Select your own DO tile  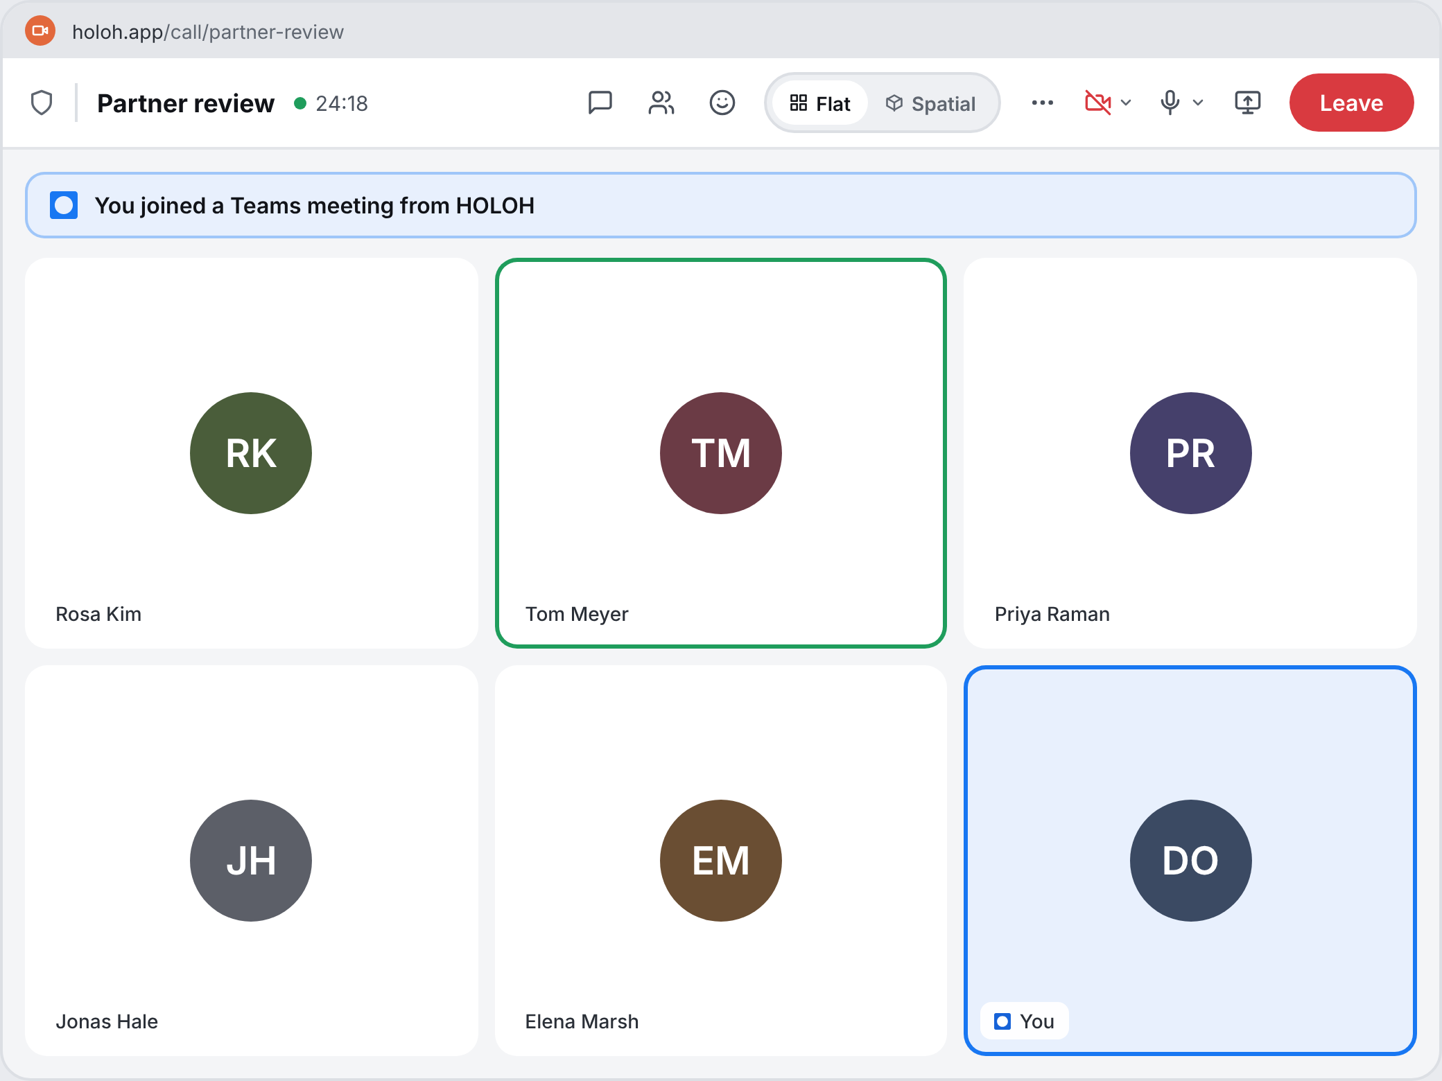pos(1190,861)
